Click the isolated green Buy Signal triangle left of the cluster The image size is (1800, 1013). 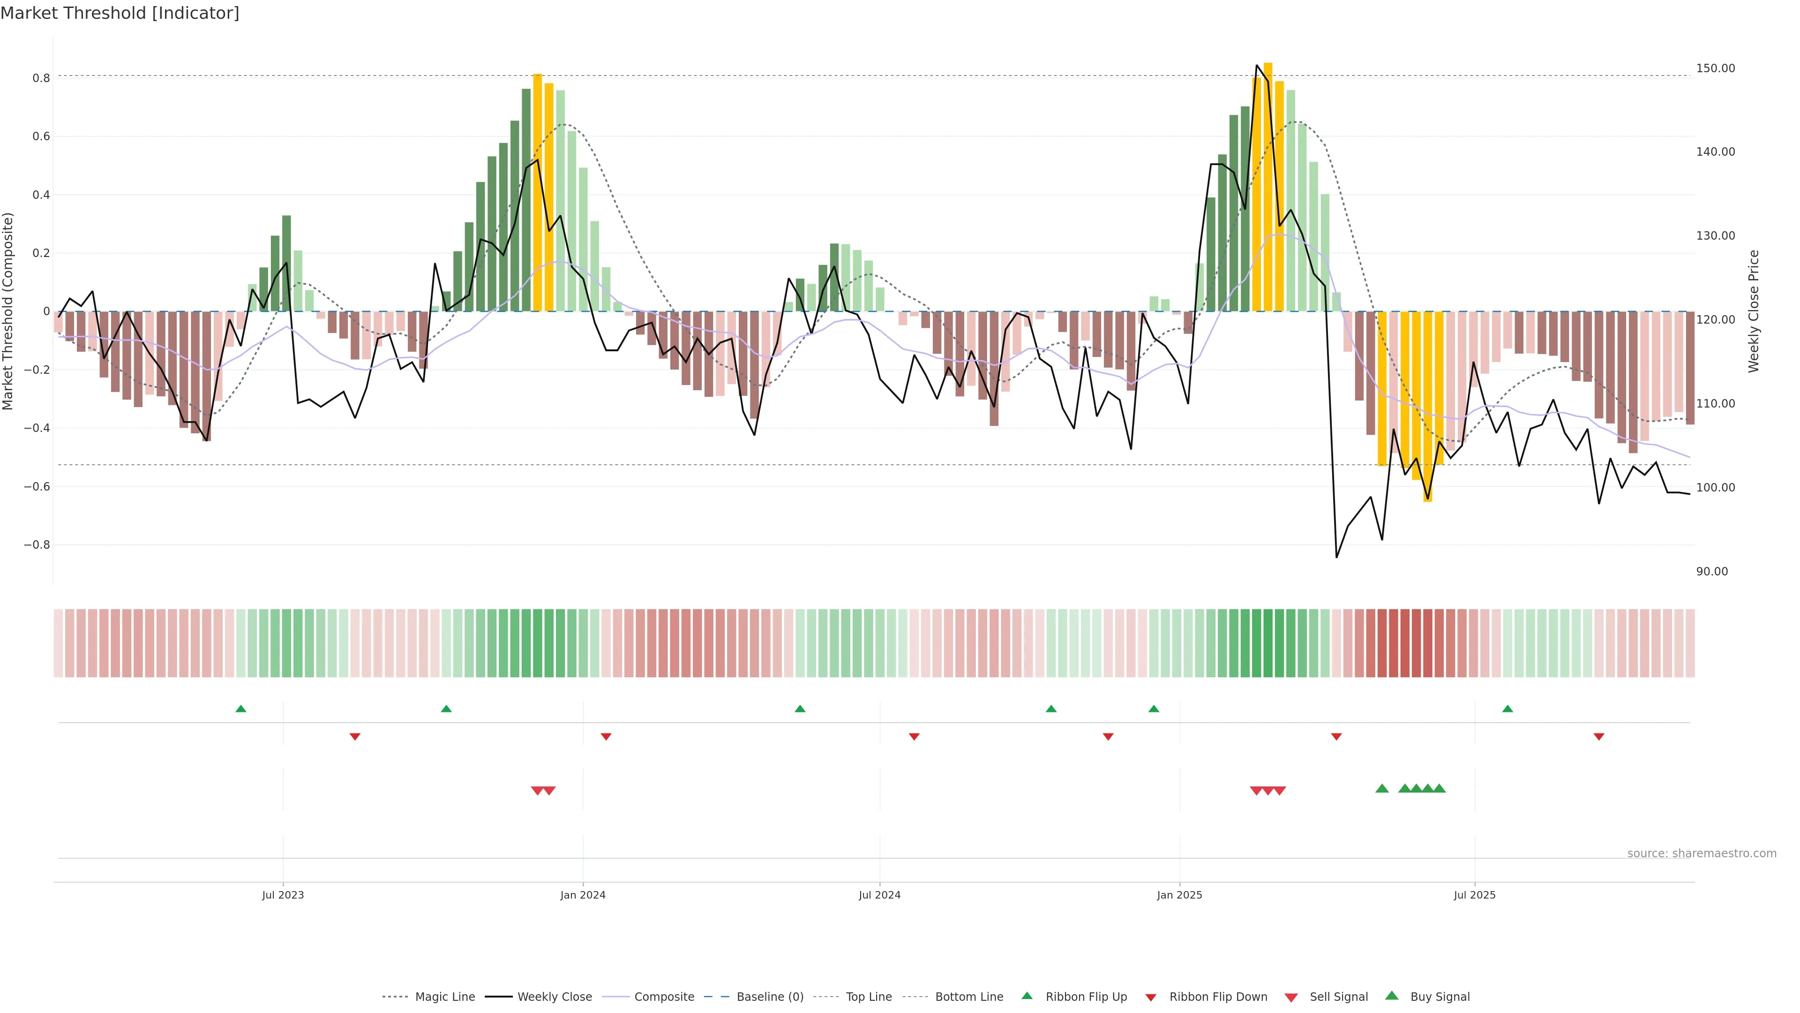pos(1381,788)
